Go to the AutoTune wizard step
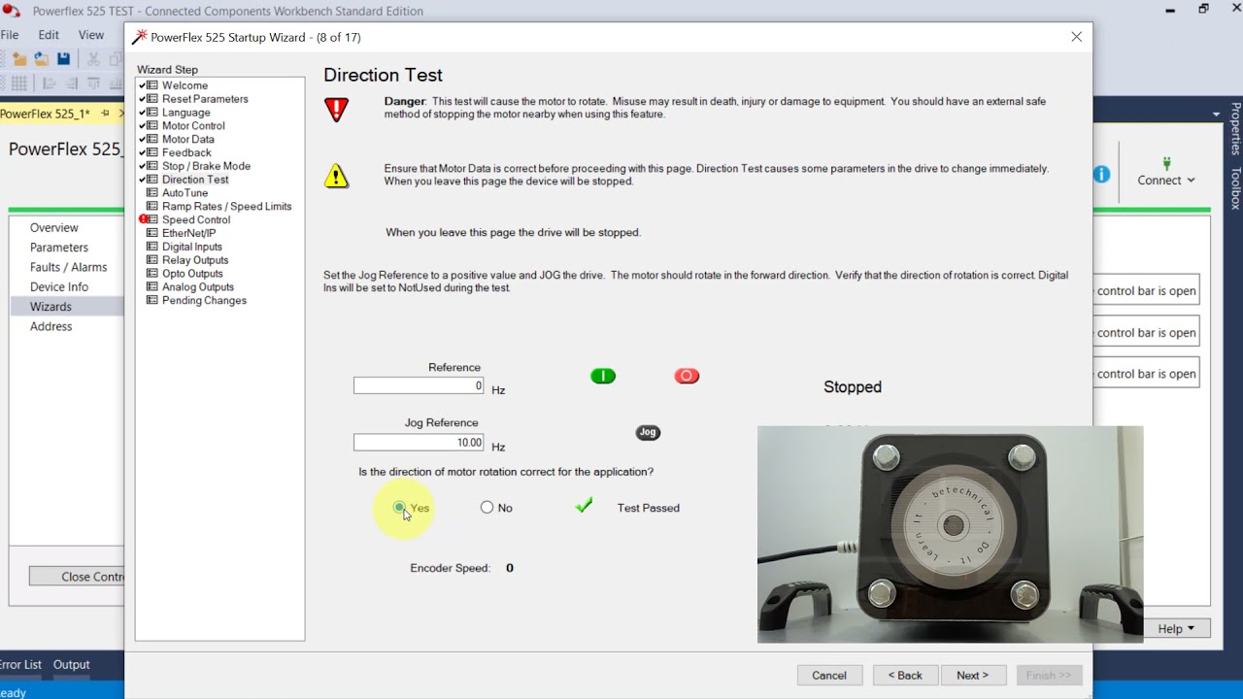This screenshot has height=699, width=1243. click(x=185, y=193)
